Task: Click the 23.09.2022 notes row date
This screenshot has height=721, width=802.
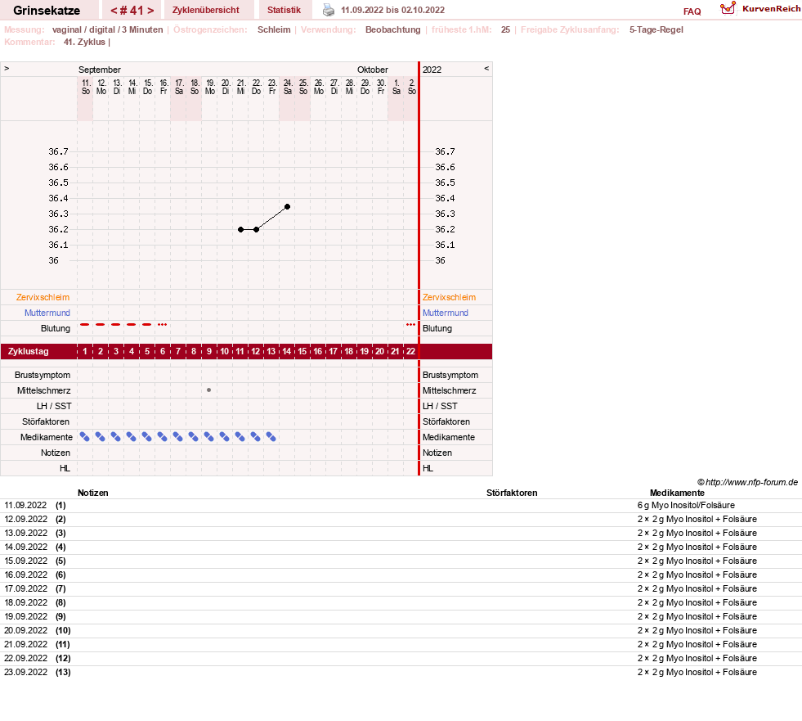Action: tap(25, 673)
